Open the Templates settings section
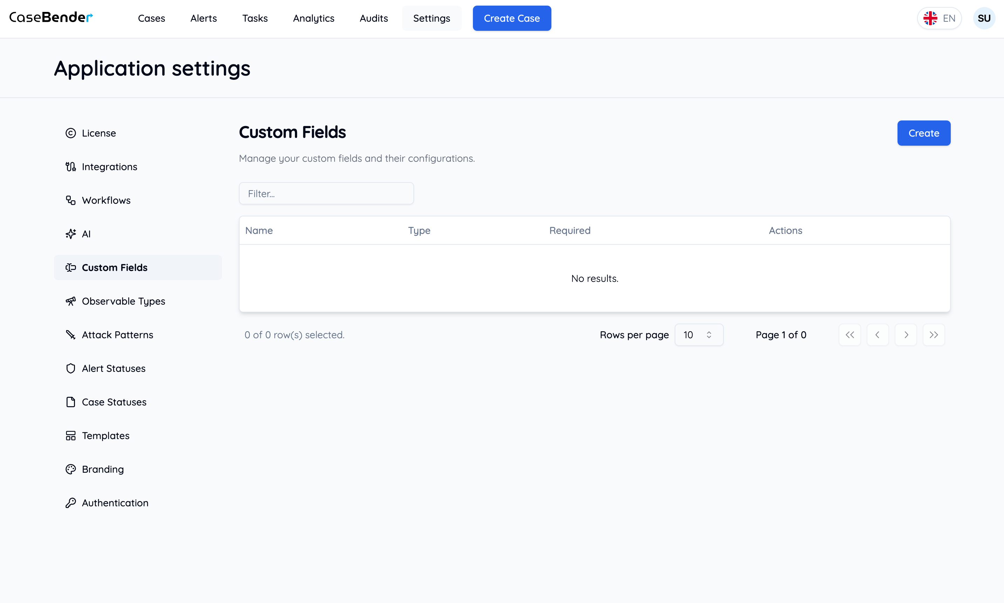The width and height of the screenshot is (1004, 603). pyautogui.click(x=106, y=436)
